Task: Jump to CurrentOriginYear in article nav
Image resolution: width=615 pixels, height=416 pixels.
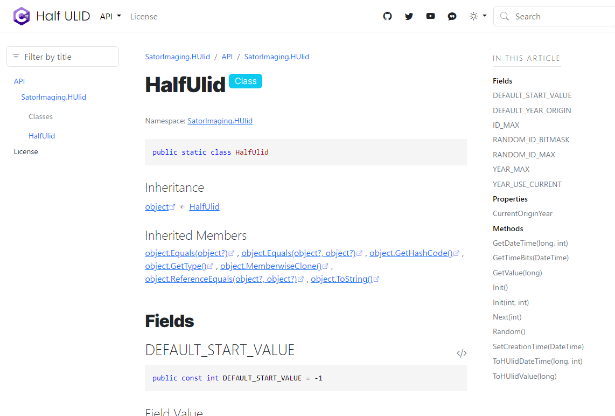Action: click(x=522, y=213)
